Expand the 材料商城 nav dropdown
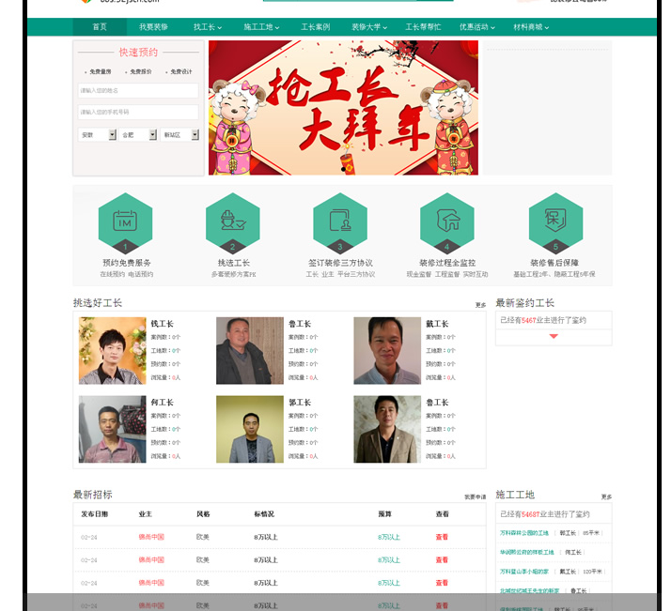Viewport: 671px width, 611px height. coord(531,27)
